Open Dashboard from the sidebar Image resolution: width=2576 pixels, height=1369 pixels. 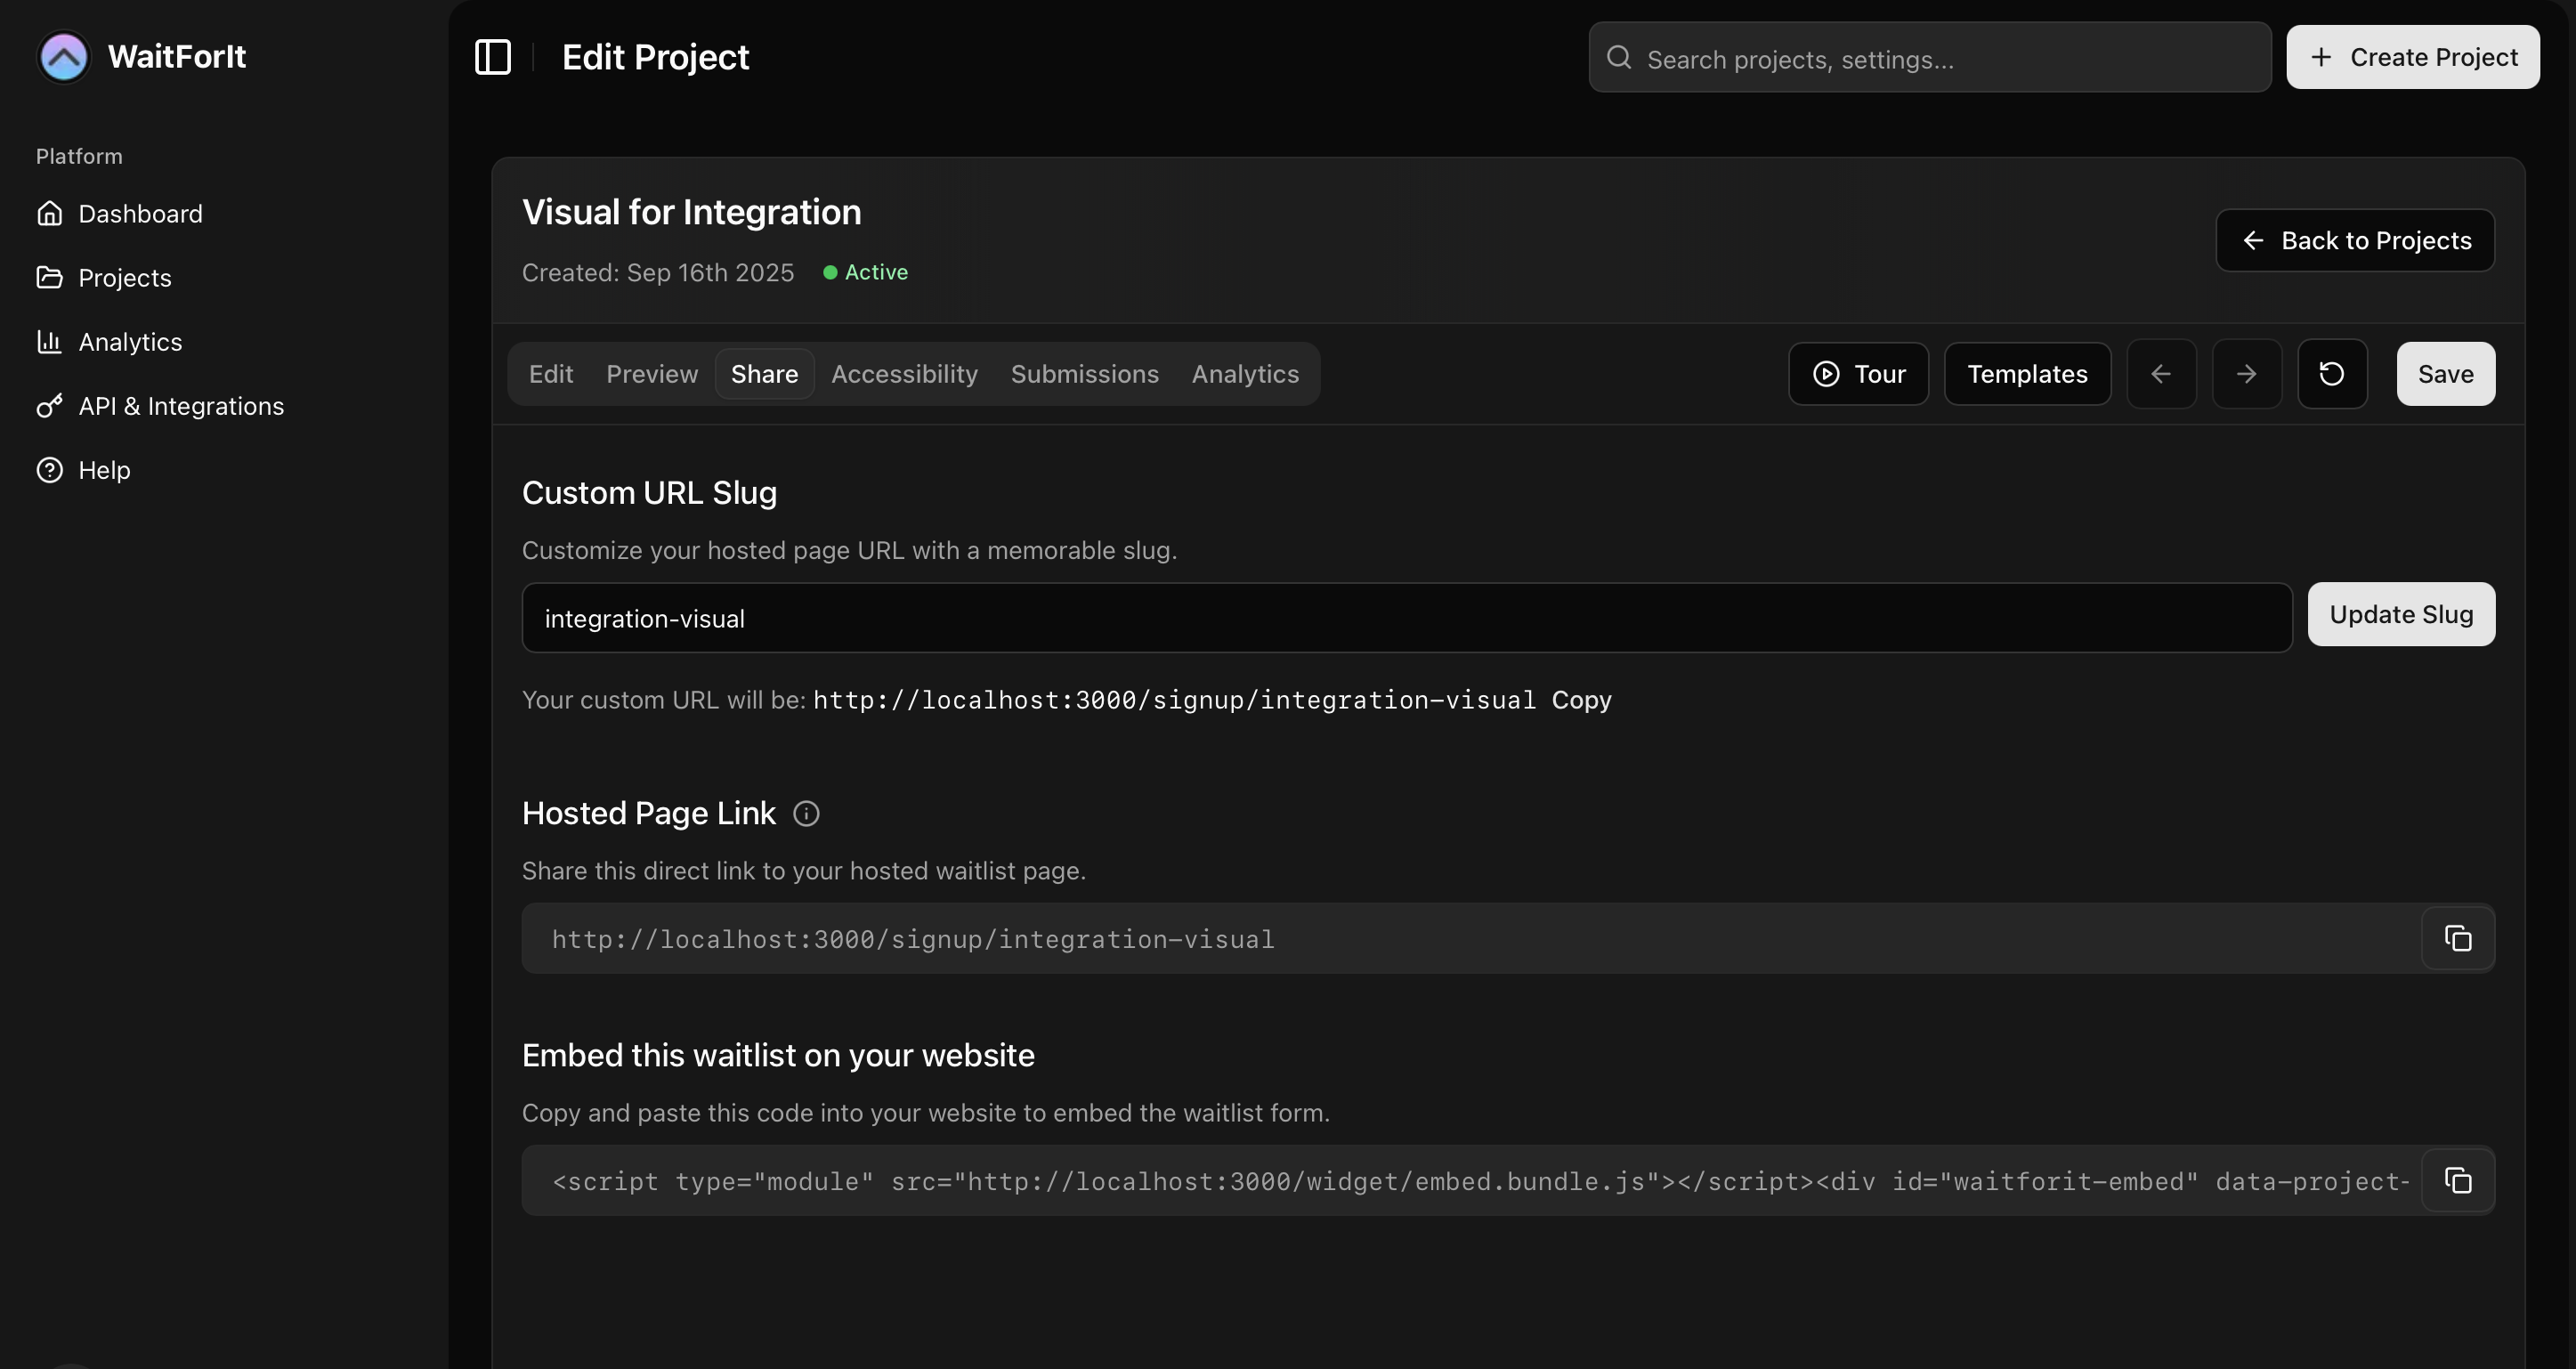coord(139,213)
